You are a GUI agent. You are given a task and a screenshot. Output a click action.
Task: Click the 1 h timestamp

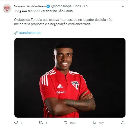click(86, 6)
